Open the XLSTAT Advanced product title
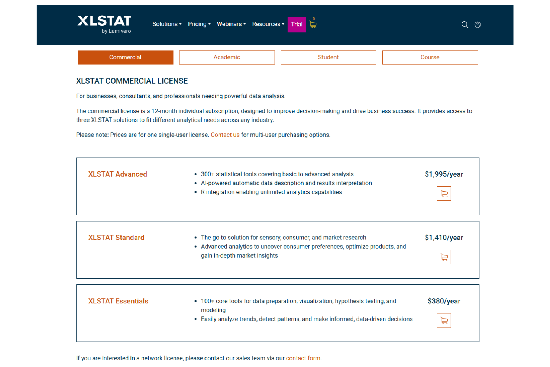The width and height of the screenshot is (550, 367). [x=117, y=174]
